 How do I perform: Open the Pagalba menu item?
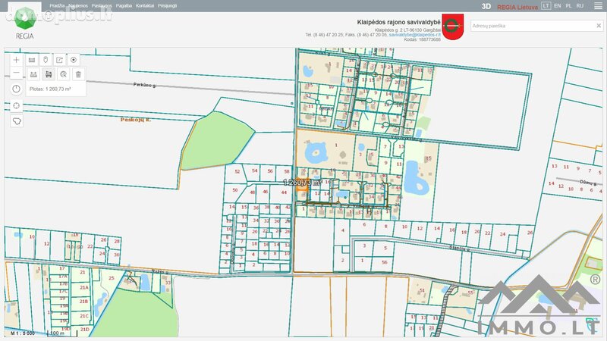[x=124, y=6]
